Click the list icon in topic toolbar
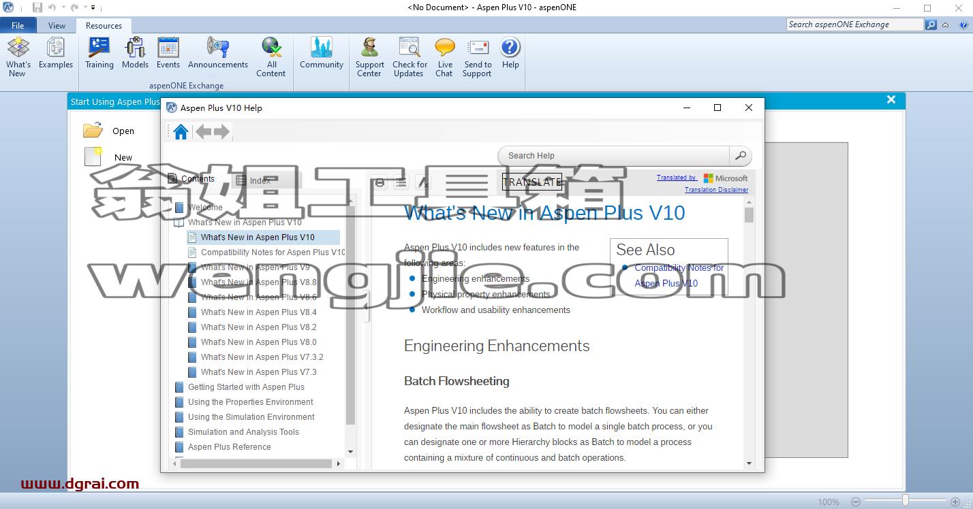The width and height of the screenshot is (973, 509). click(401, 182)
